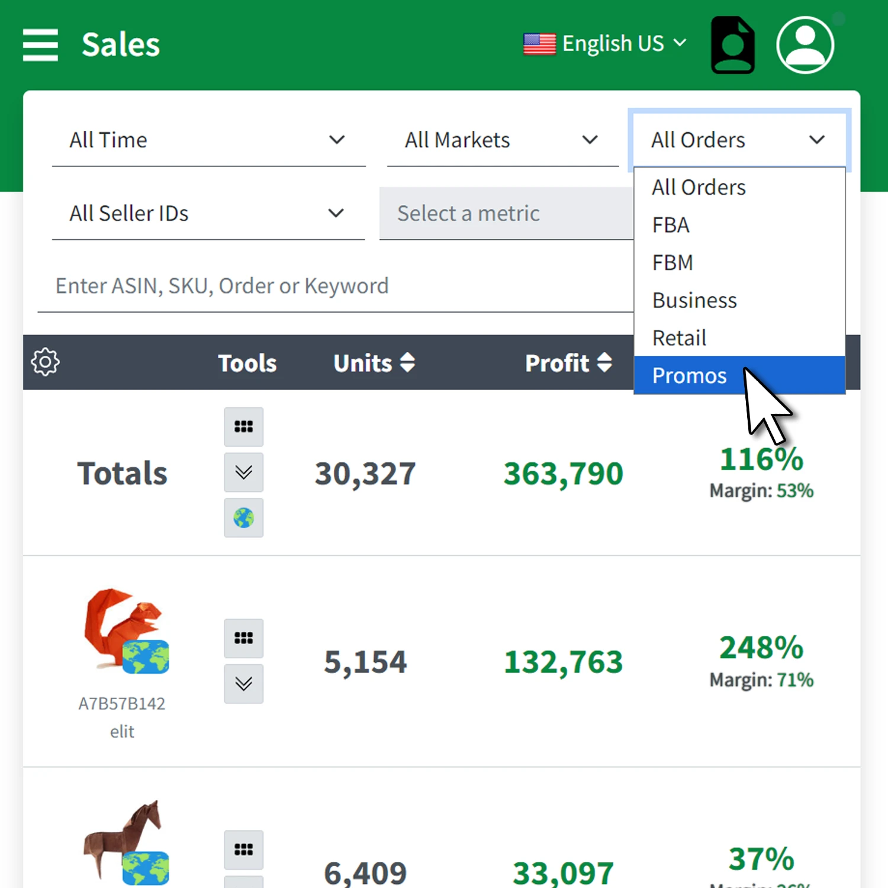Expand Totals row with double chevron button
The width and height of the screenshot is (888, 888).
coord(243,472)
